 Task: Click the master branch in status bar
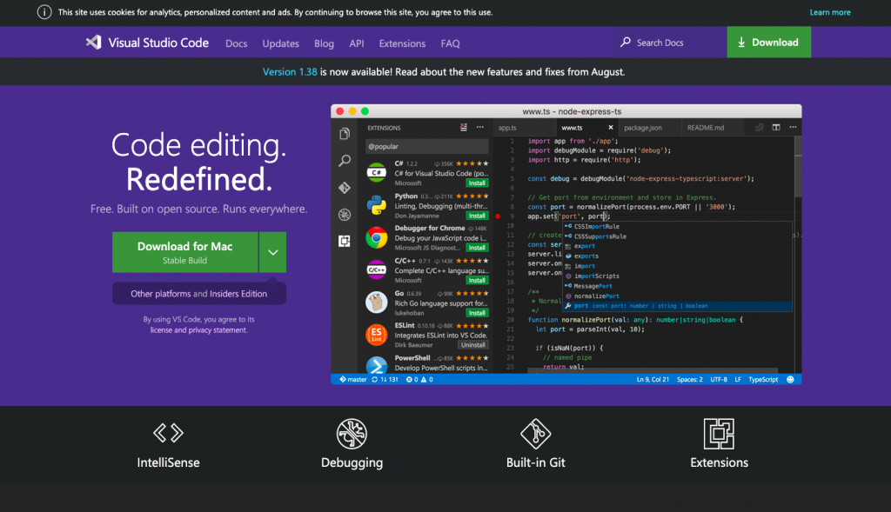pos(353,379)
